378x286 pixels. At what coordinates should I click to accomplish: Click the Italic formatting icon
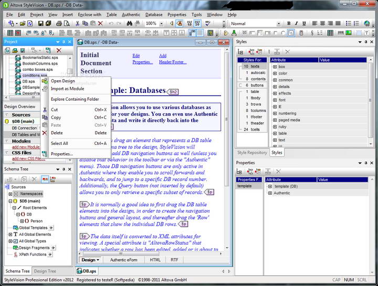pos(297,24)
